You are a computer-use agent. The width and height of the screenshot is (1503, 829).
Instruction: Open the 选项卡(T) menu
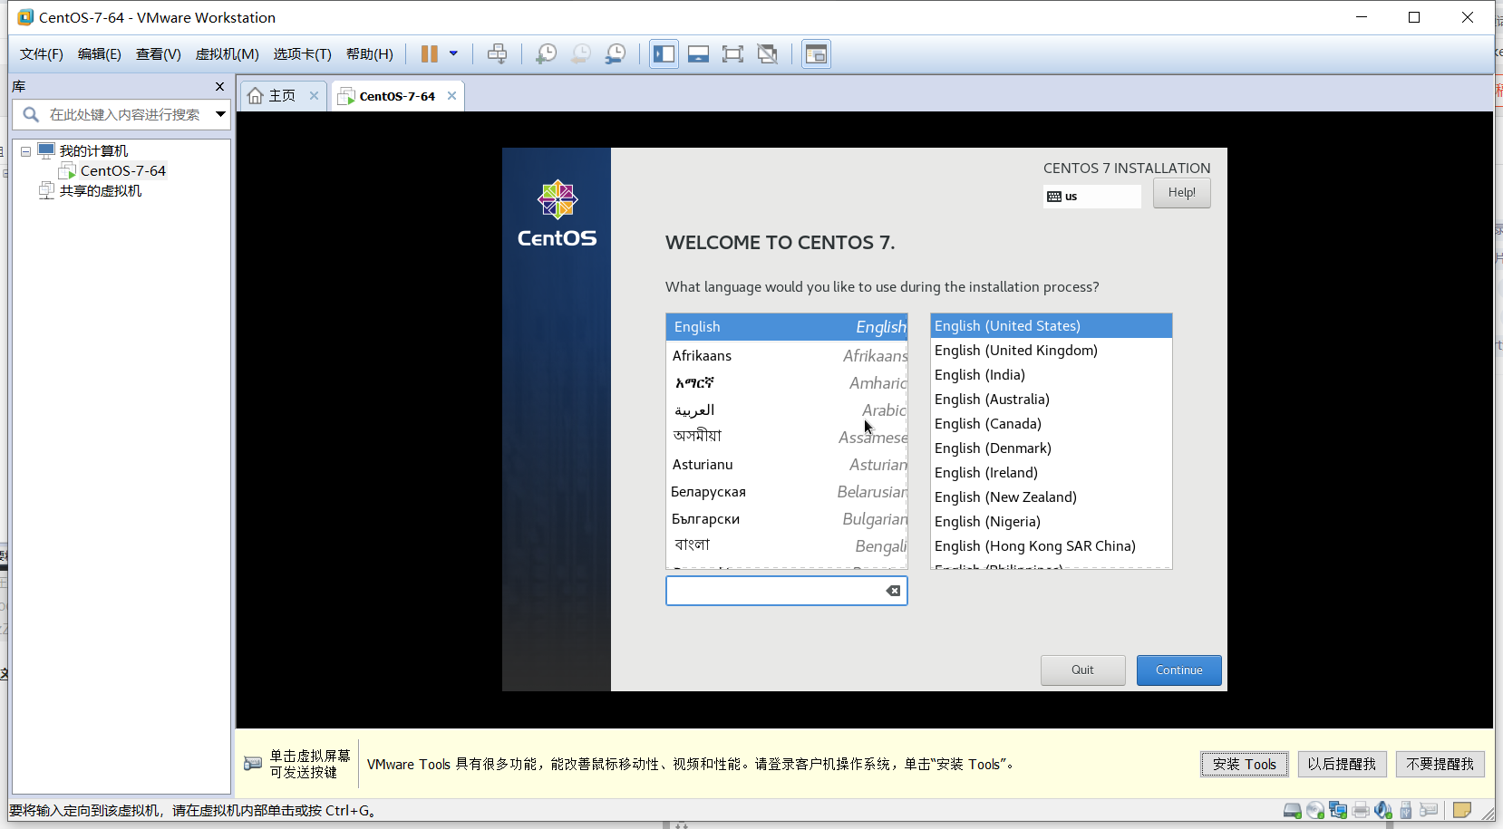point(303,54)
